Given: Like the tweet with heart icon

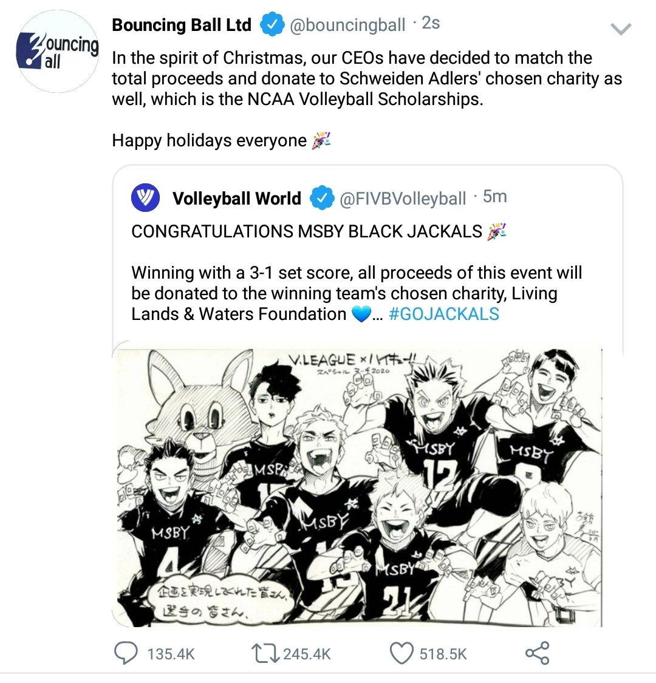Looking at the screenshot, I should [x=401, y=653].
